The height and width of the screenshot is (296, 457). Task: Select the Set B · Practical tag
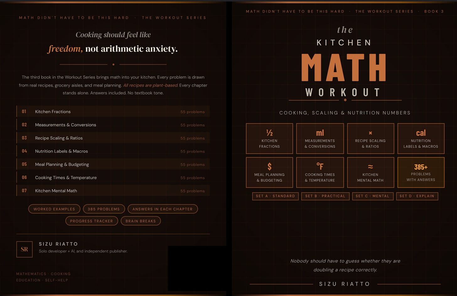pyautogui.click(x=325, y=196)
